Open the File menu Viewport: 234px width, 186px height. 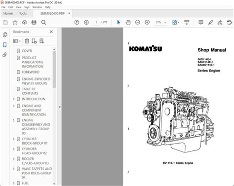[x=3, y=7]
